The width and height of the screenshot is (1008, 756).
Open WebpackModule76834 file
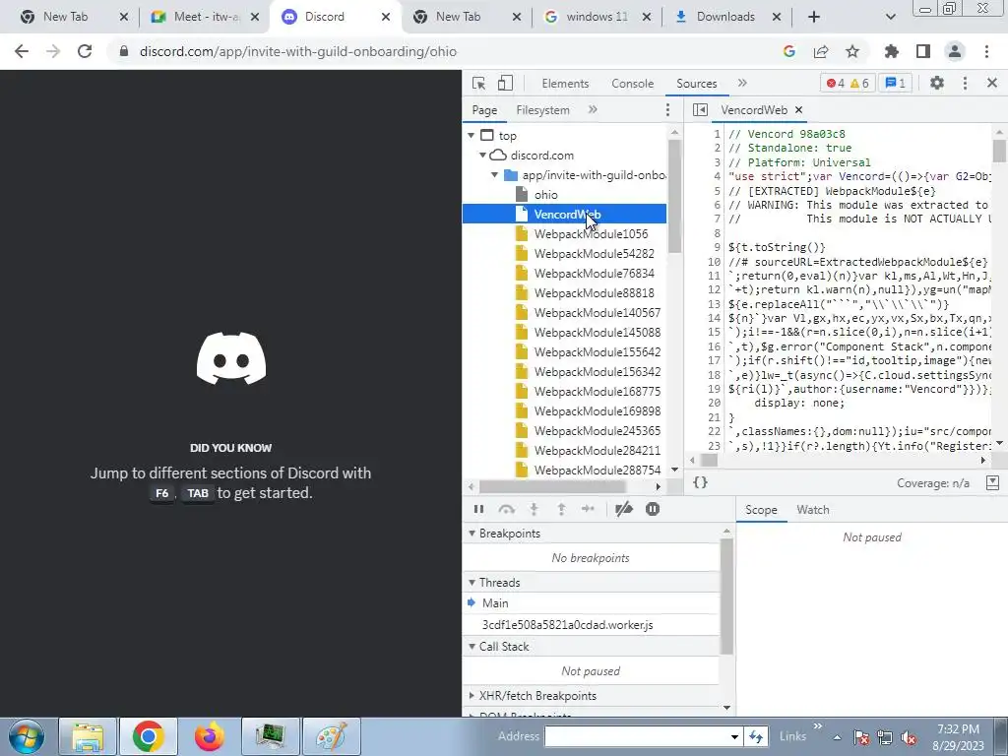point(594,274)
